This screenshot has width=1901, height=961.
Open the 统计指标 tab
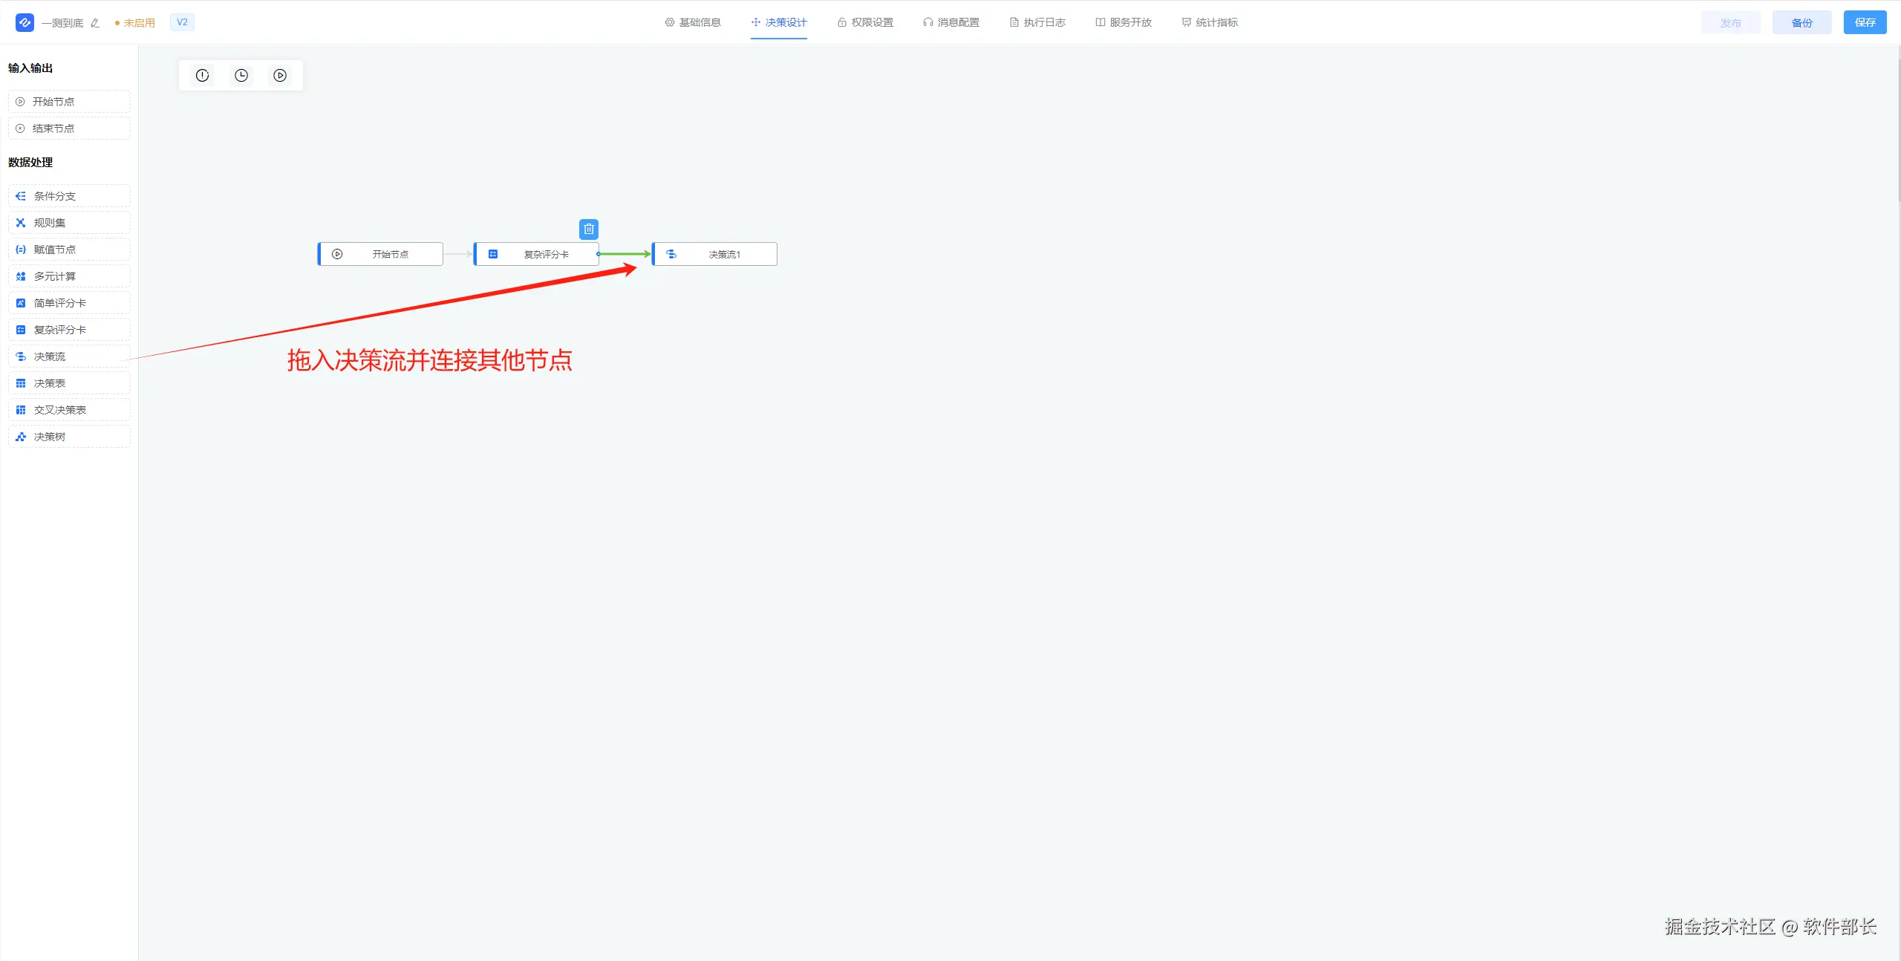tap(1210, 22)
